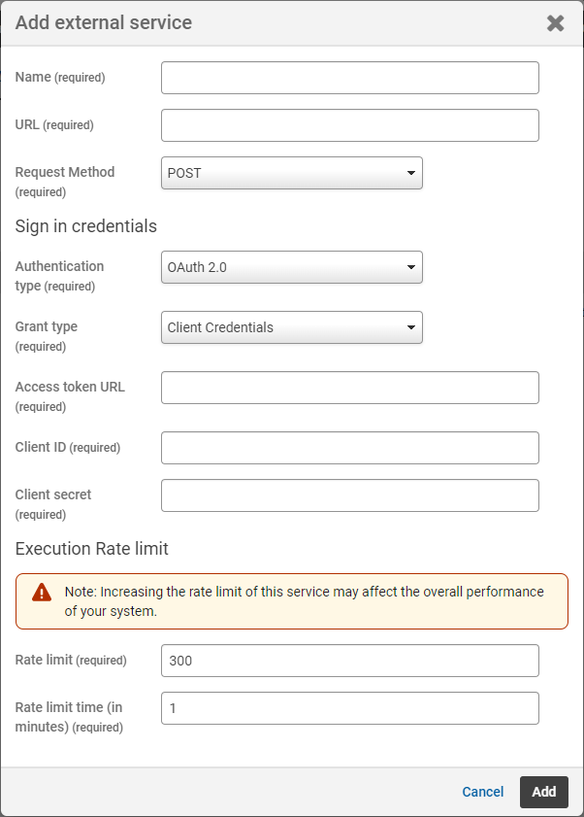Select the Rate limit field showing 300
Viewport: 584px width, 817px height.
[x=349, y=661]
